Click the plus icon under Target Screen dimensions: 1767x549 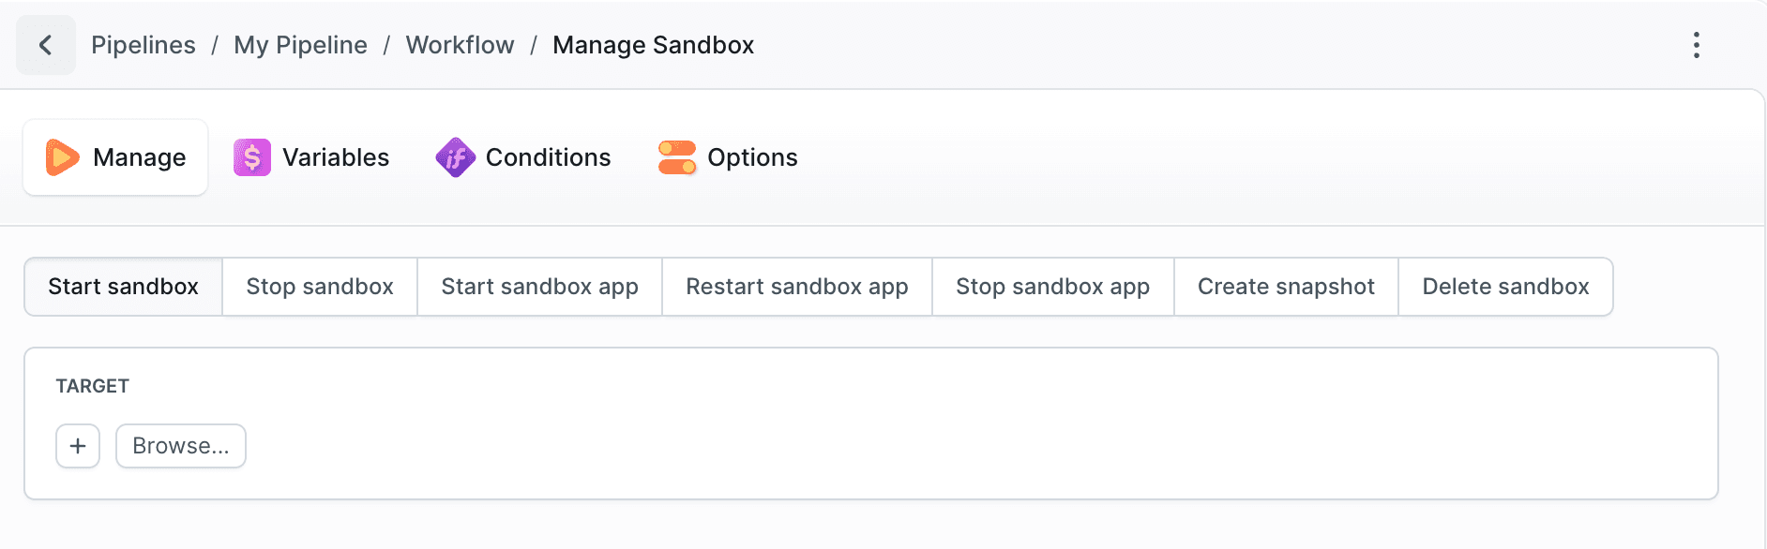coord(78,446)
